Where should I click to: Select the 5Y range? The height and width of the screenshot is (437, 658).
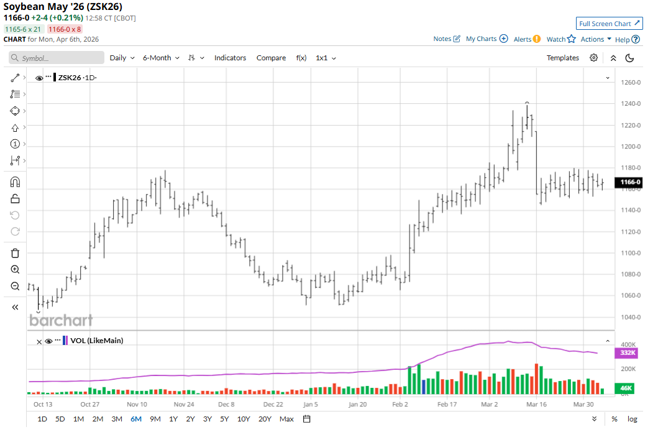pyautogui.click(x=224, y=419)
